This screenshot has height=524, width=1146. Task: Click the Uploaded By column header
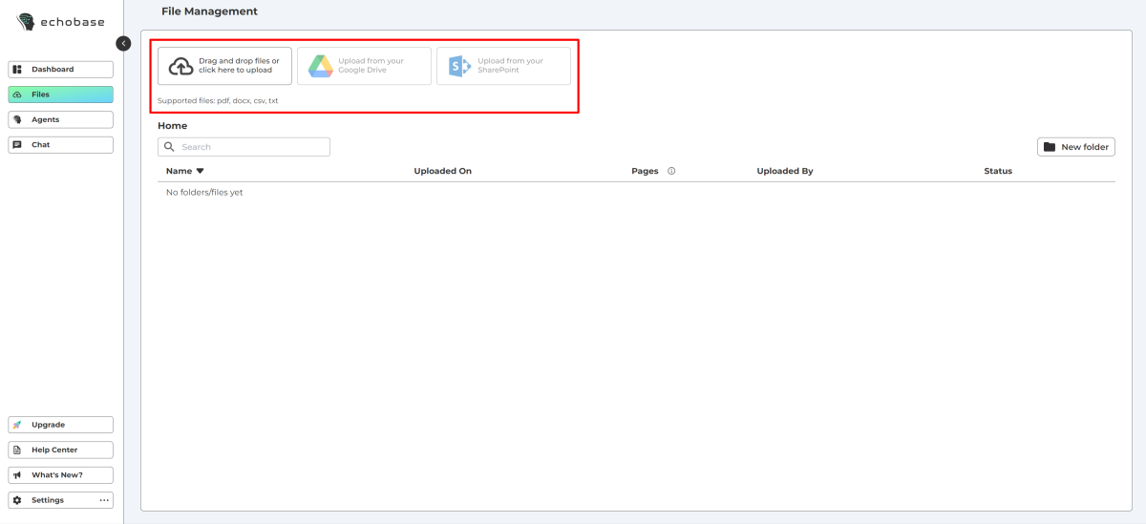pos(785,172)
